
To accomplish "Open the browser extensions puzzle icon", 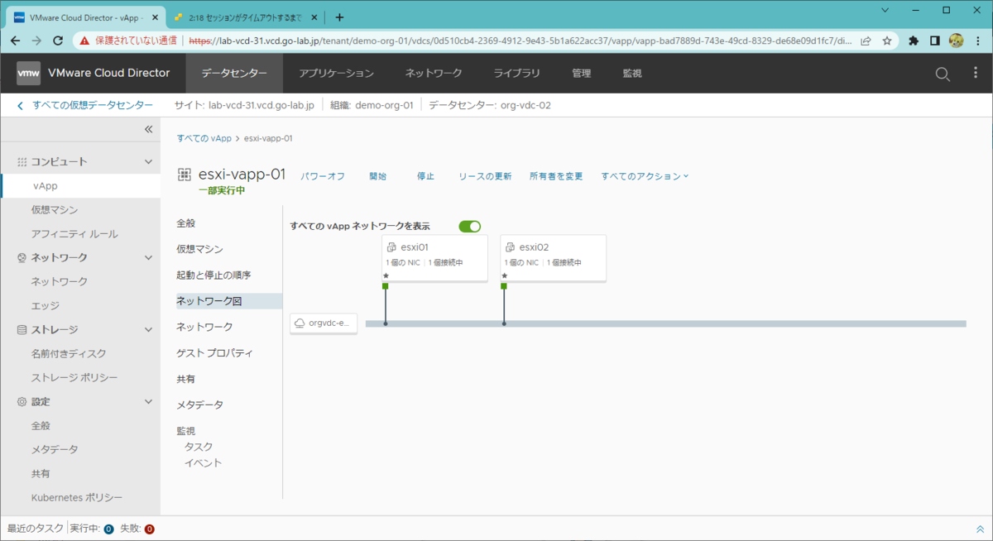I will (914, 40).
